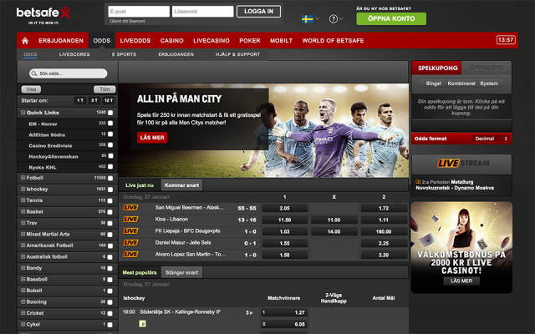Expand the Mixed Martial Arts category
This screenshot has width=535, height=334.
[x=23, y=234]
